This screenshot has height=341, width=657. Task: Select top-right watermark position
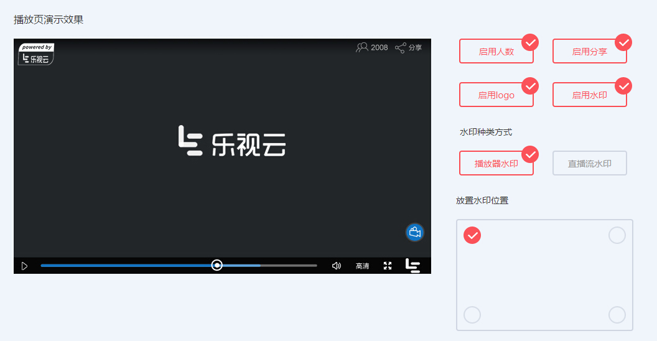click(x=617, y=235)
